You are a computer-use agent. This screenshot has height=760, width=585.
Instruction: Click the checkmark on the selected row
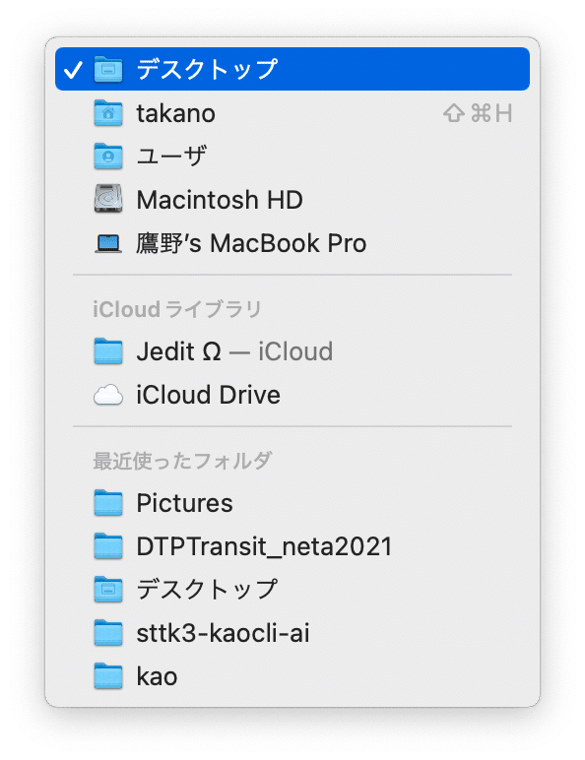pos(73,69)
